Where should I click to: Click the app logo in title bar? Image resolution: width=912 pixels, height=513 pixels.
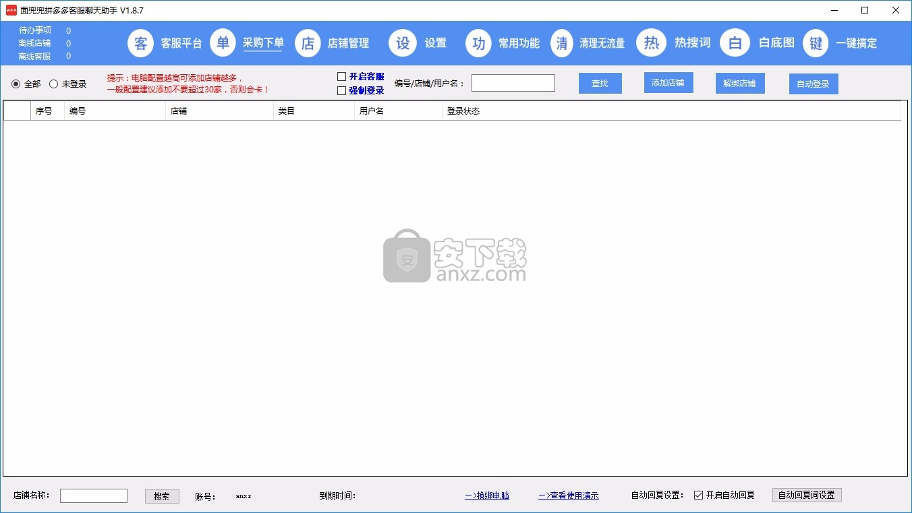coord(11,10)
